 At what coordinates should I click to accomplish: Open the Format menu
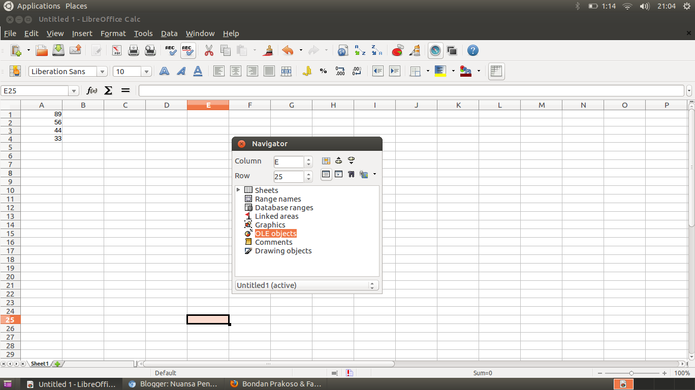coord(113,34)
